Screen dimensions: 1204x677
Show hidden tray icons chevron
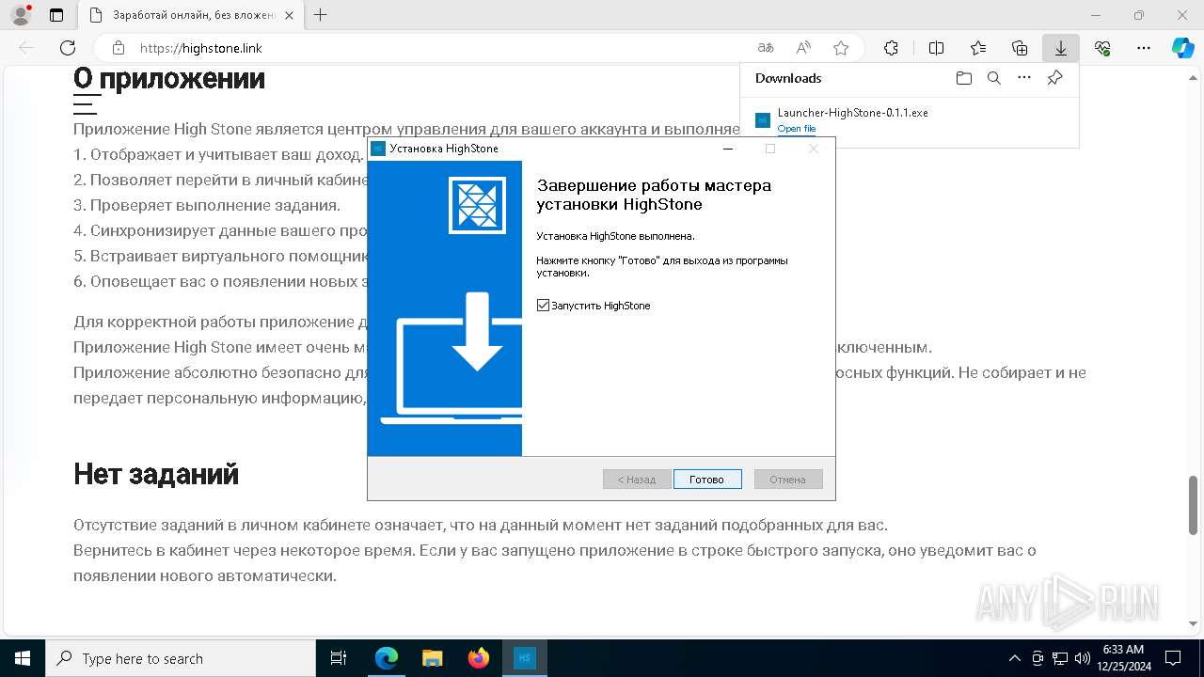[1014, 658]
